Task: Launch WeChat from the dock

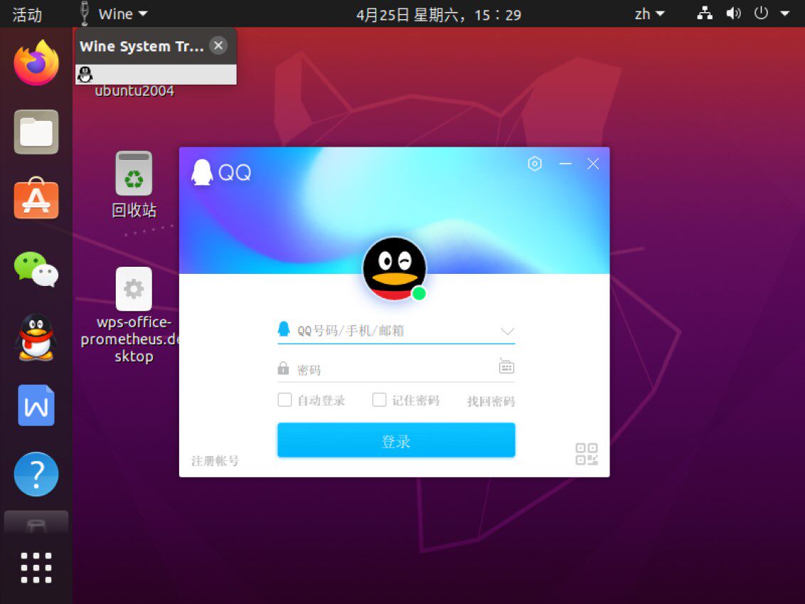Action: coord(36,269)
